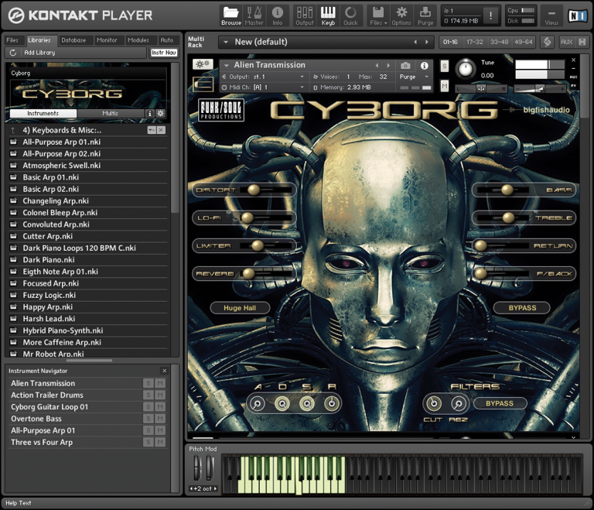Mute the Alien Transmission instrument header
Image resolution: width=594 pixels, height=510 pixels.
pyautogui.click(x=445, y=86)
